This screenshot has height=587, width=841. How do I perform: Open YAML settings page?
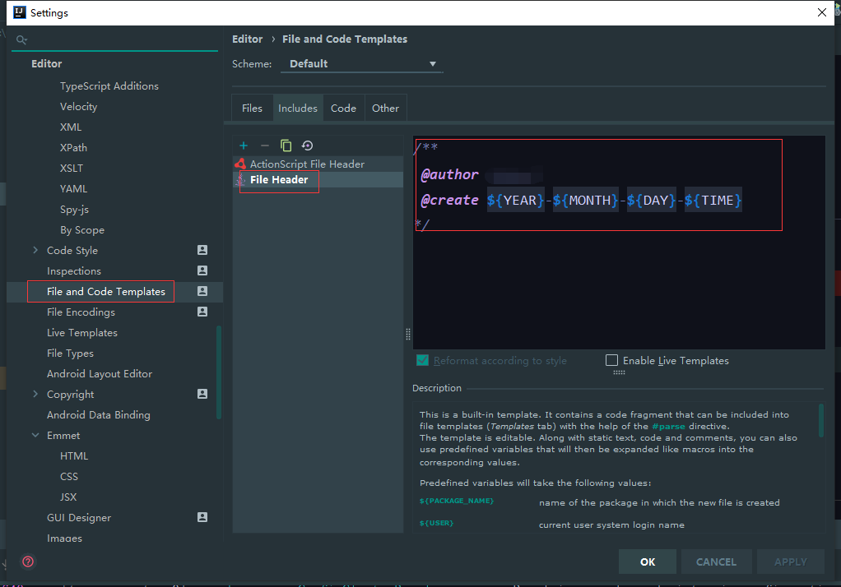[73, 189]
